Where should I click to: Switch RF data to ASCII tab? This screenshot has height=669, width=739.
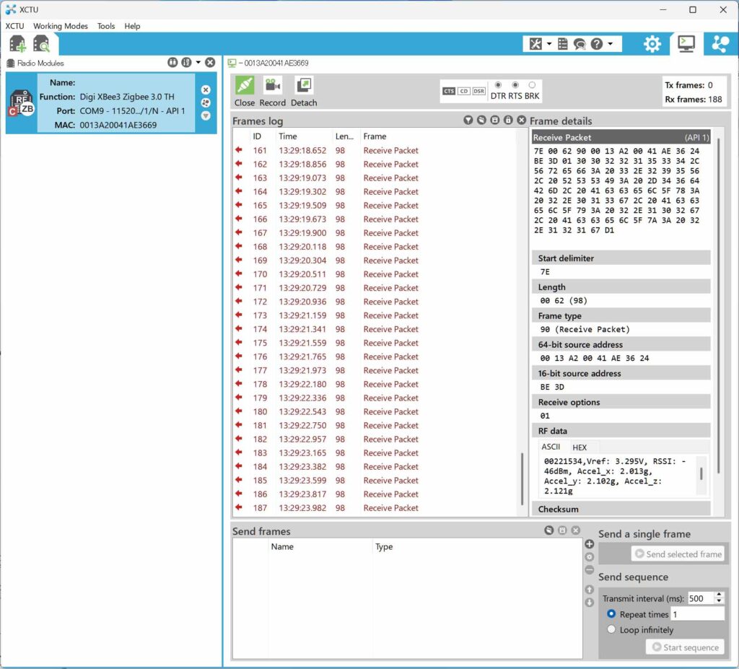tap(551, 447)
